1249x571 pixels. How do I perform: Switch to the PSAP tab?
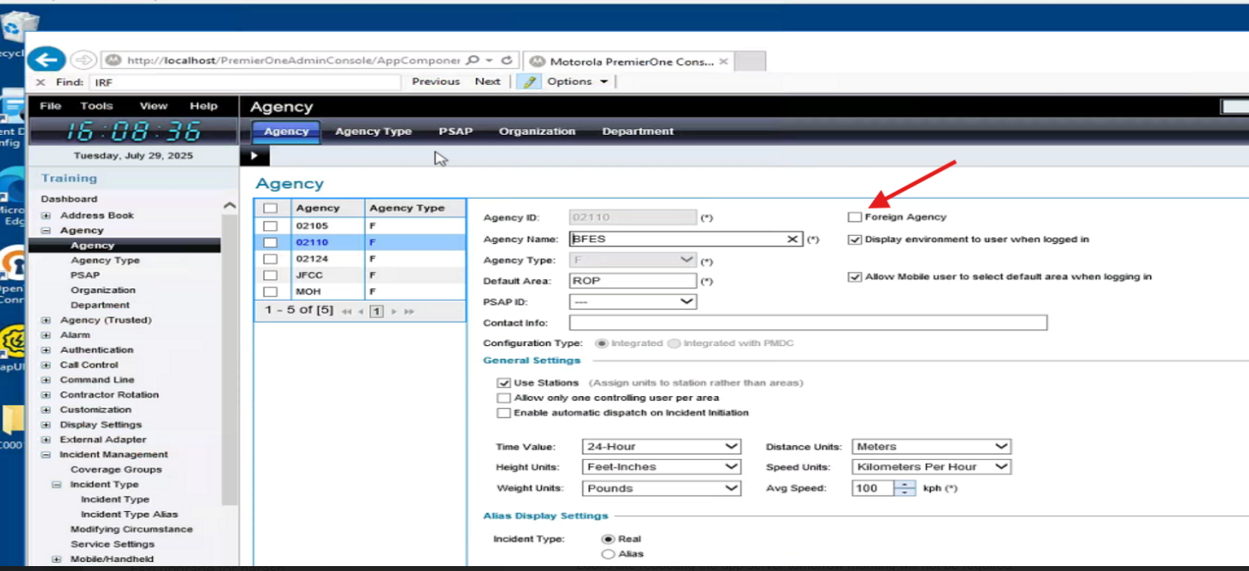click(456, 131)
